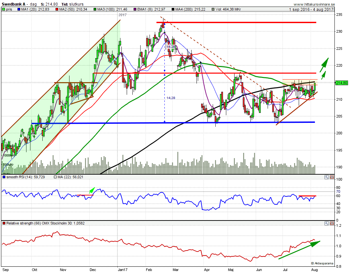Click the 'Maj' month label on time axis
The height and width of the screenshot is (274, 349).
pyautogui.click(x=231, y=270)
